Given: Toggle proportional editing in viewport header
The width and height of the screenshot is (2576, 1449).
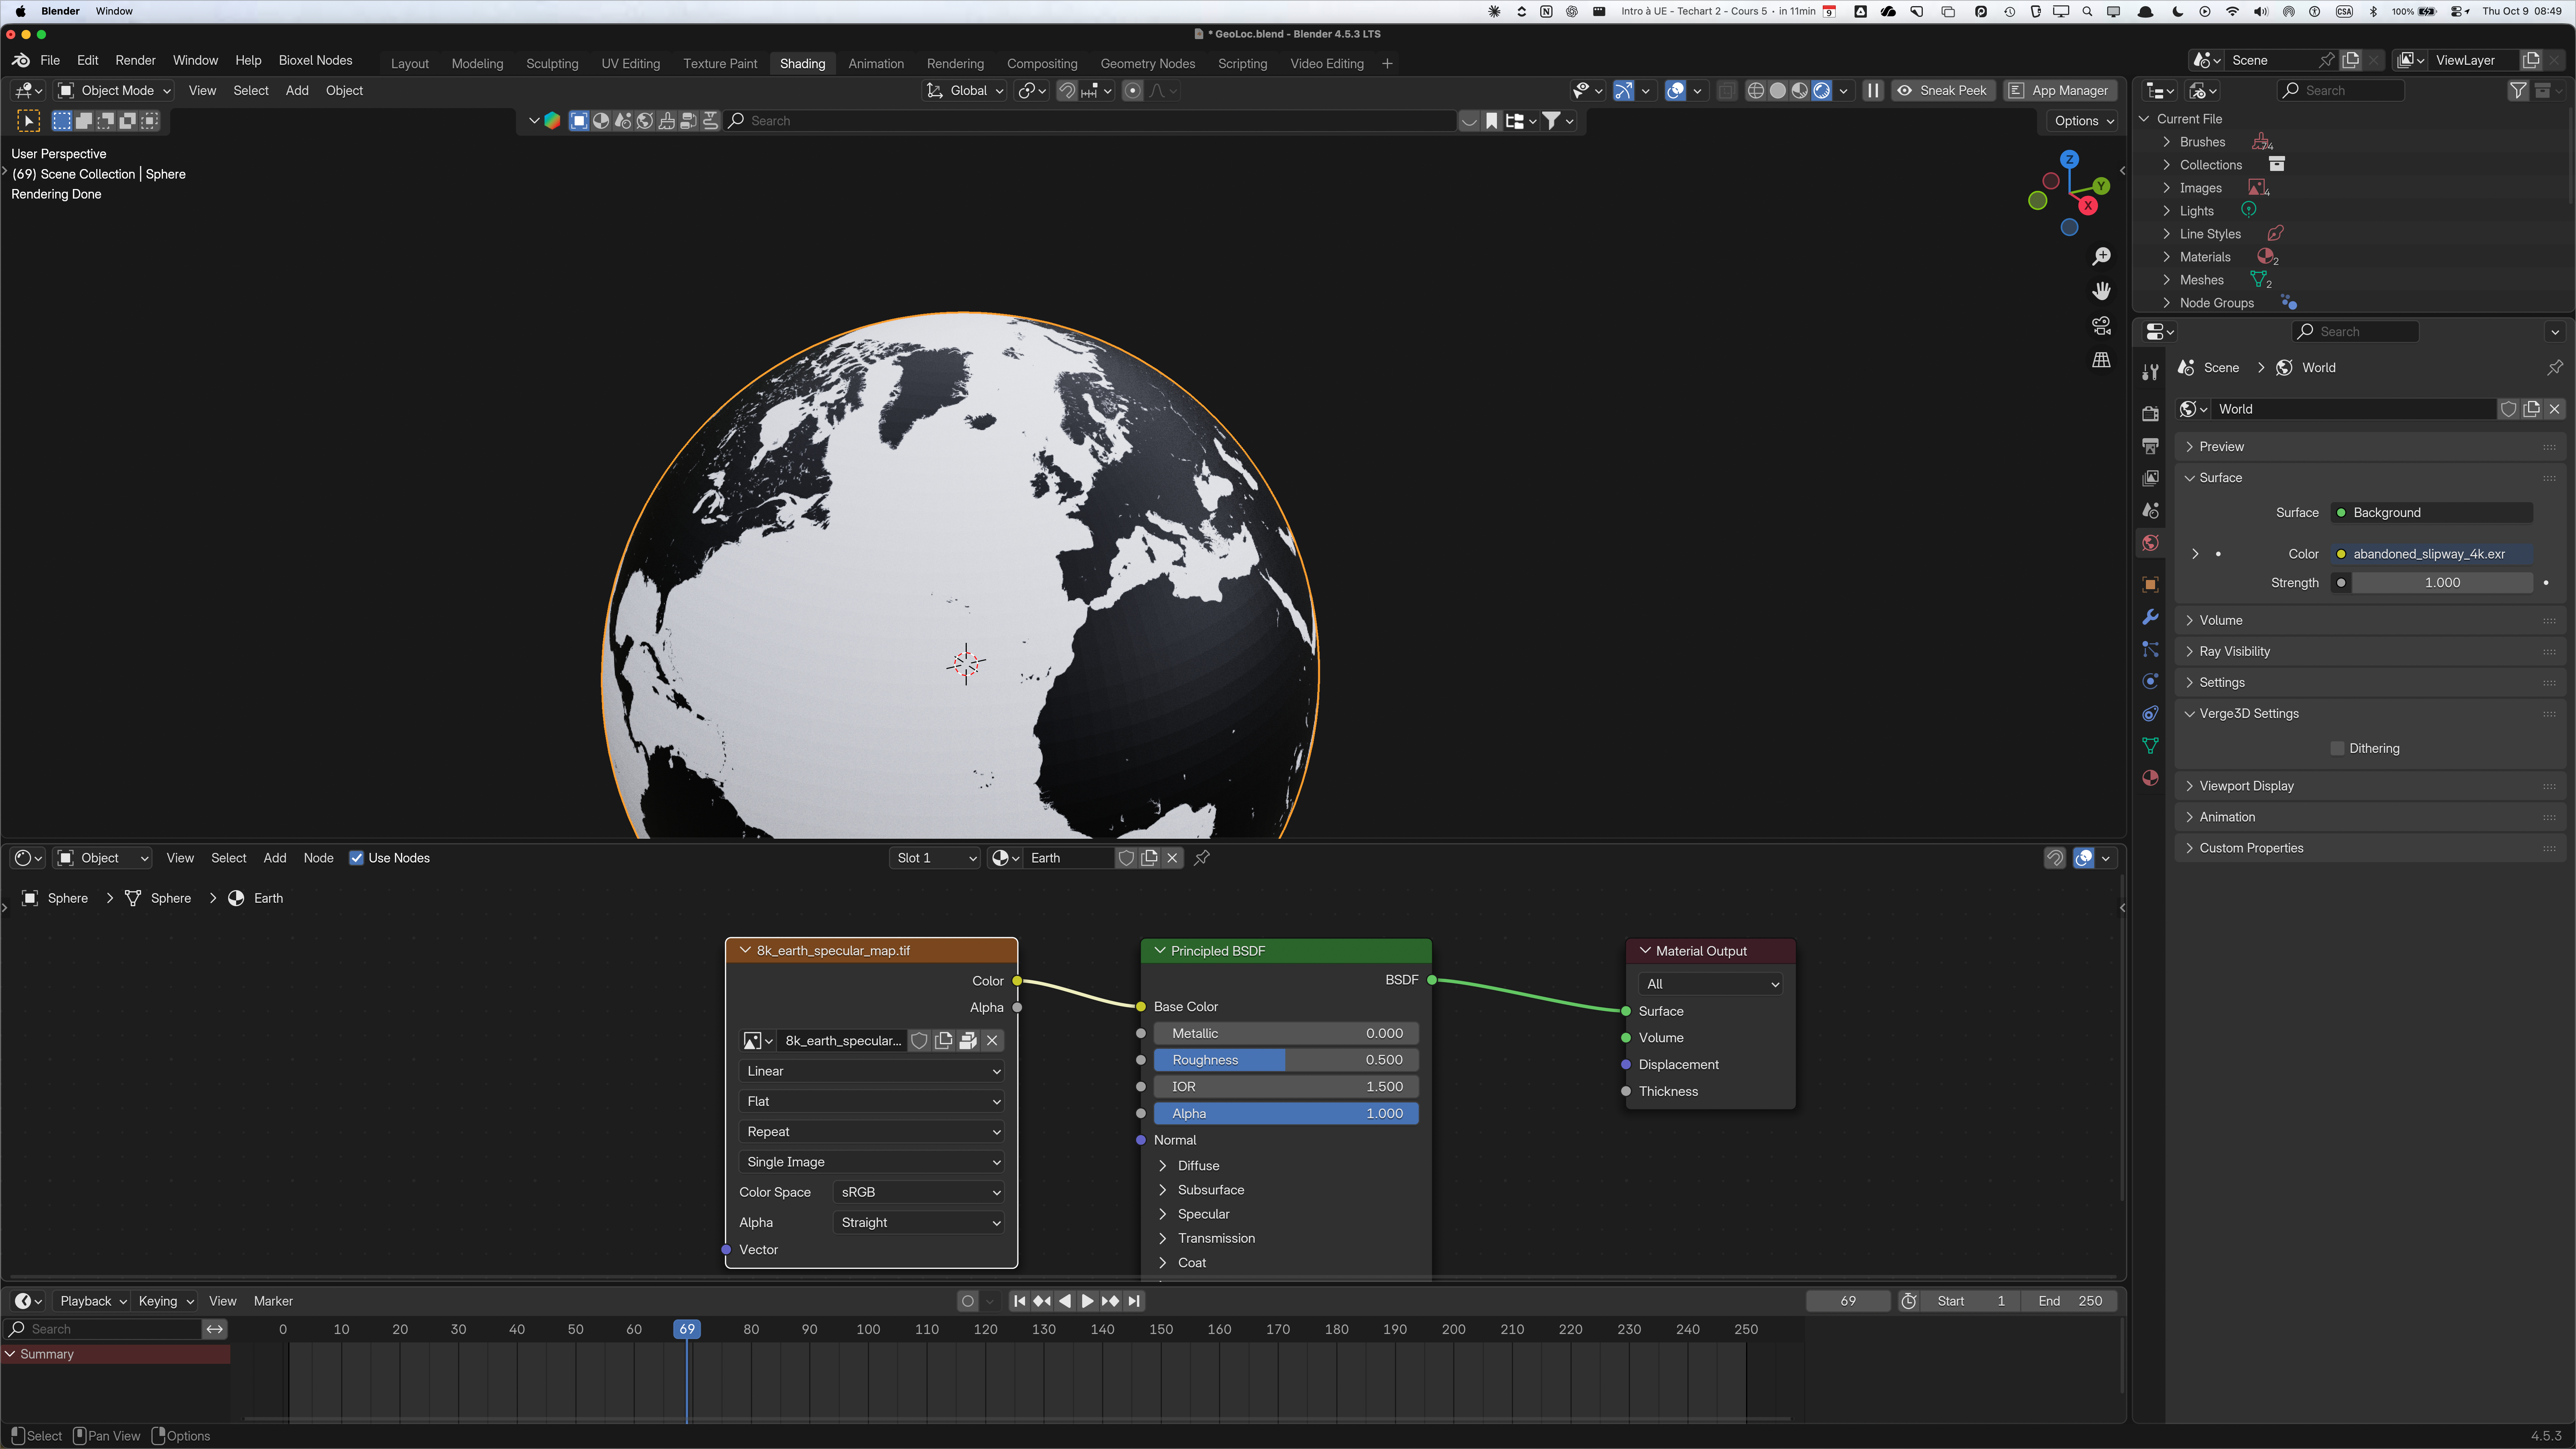Looking at the screenshot, I should [1132, 91].
